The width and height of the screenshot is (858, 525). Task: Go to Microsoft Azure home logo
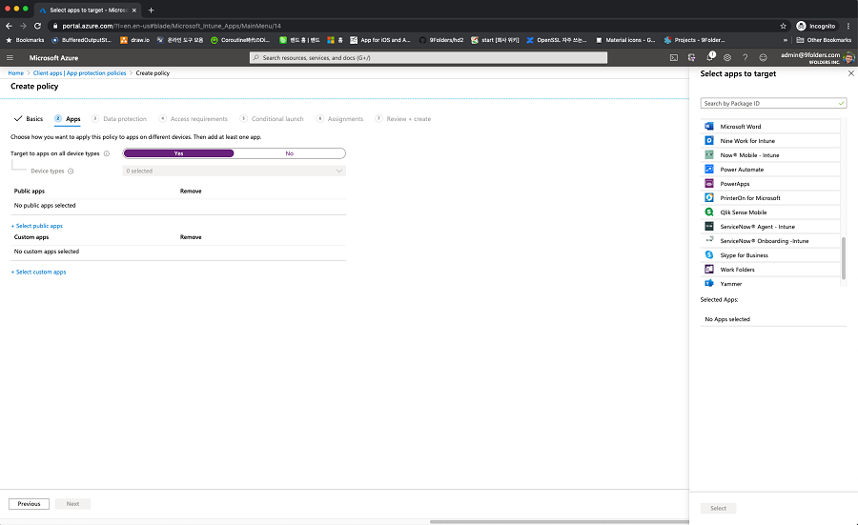[x=53, y=57]
